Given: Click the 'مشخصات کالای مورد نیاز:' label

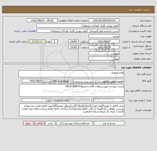Looking at the screenshot, I should (138, 91).
